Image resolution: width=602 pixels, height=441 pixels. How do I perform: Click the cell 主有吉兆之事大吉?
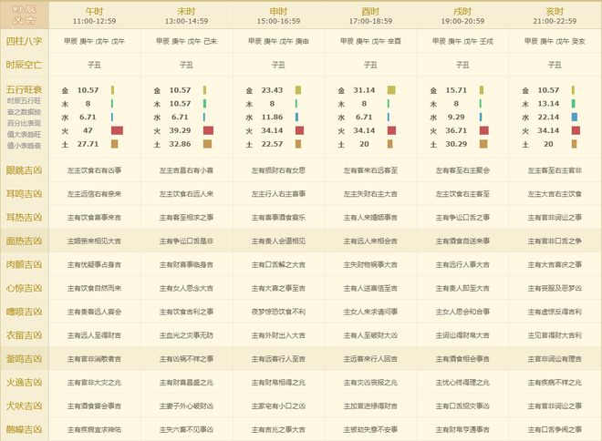tap(279, 430)
